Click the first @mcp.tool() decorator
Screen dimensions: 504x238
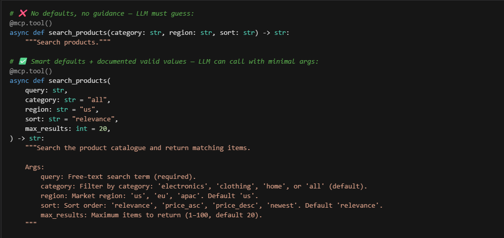click(x=31, y=23)
